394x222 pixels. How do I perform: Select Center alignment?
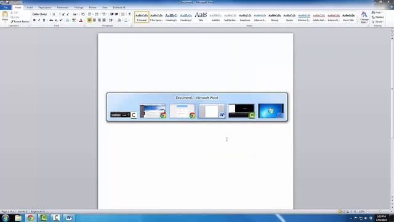pyautogui.click(x=94, y=20)
